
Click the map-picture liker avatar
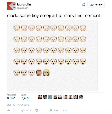(x=50, y=97)
